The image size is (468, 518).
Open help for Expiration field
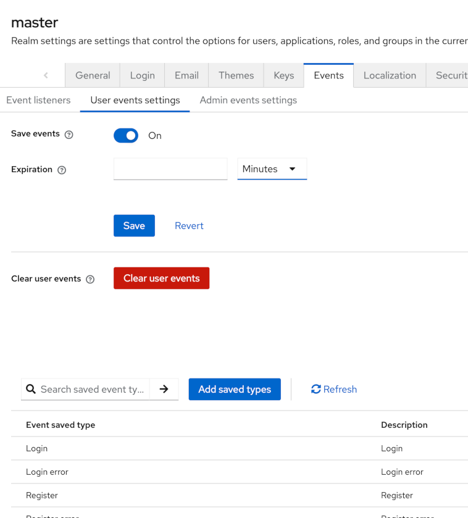point(62,170)
